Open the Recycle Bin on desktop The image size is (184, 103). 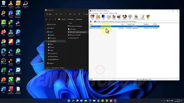click(x=3, y=4)
